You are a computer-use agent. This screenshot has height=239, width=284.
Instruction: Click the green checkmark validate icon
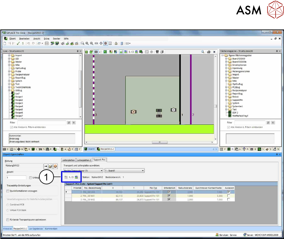click(18, 43)
